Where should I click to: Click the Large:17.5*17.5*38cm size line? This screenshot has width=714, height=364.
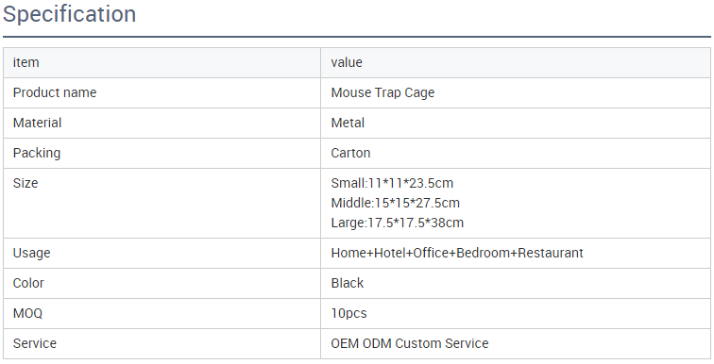(397, 223)
